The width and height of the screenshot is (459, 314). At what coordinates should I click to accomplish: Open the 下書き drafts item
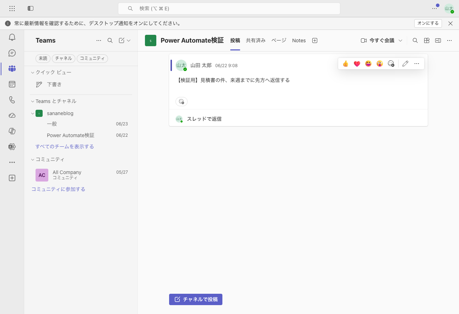pos(81,85)
